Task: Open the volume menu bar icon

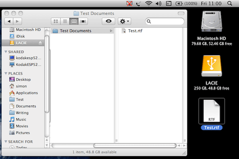Action: coord(159,3)
